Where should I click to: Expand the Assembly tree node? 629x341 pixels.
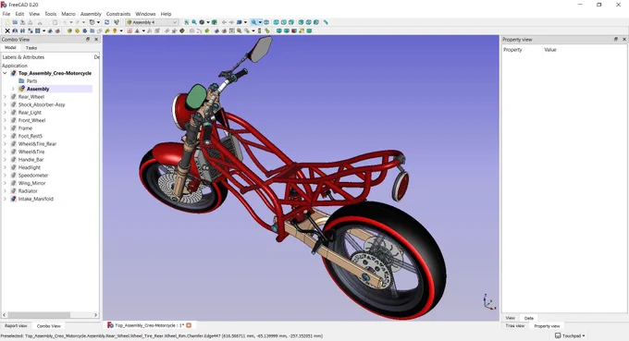(13, 89)
